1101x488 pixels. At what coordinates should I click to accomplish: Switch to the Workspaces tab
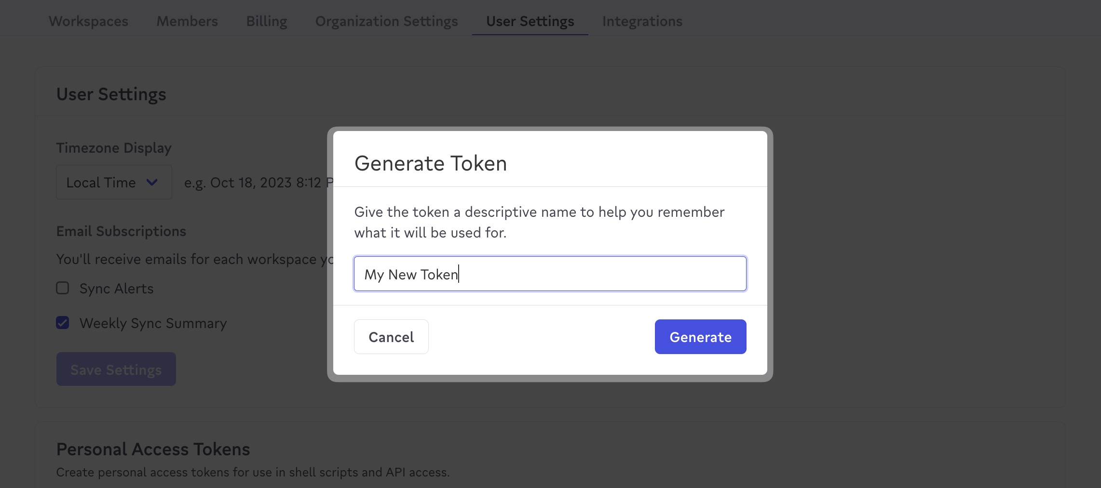tap(88, 21)
